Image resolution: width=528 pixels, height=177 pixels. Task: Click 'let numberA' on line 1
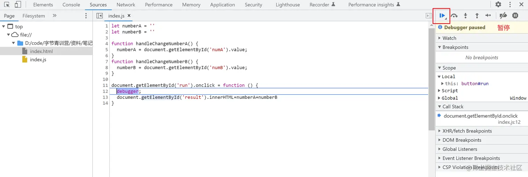[126, 26]
